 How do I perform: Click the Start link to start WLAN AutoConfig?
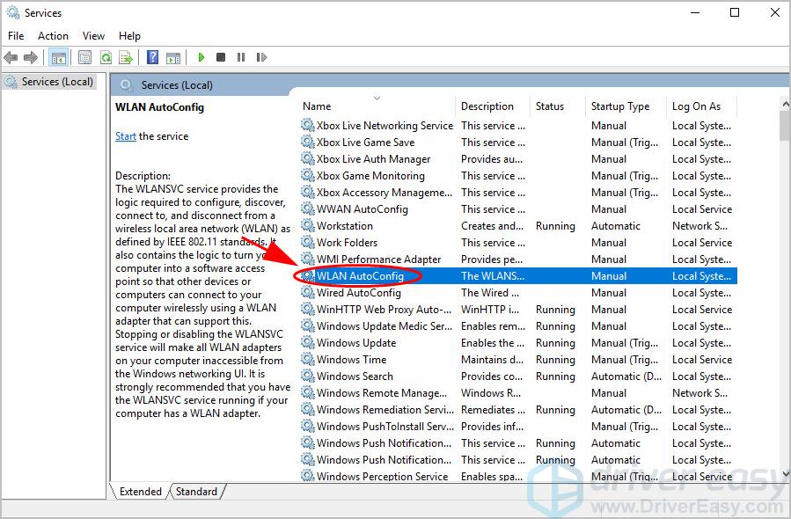(125, 136)
